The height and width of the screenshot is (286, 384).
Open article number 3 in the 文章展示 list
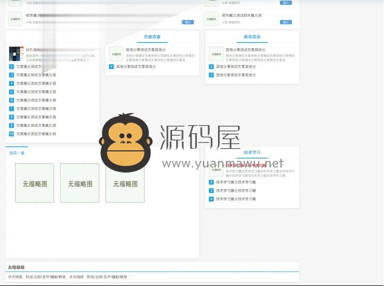click(36, 75)
